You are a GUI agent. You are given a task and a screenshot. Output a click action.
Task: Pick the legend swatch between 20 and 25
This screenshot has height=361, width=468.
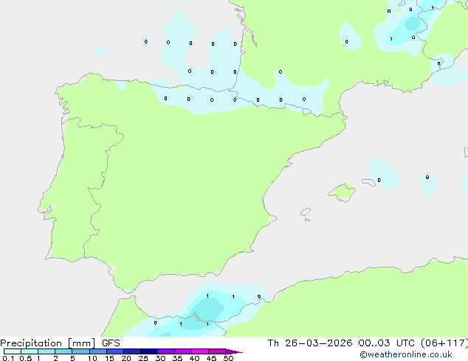tap(132, 351)
